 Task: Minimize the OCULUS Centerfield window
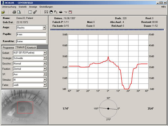[158, 3]
